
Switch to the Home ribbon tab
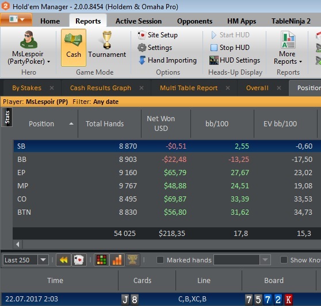[50, 21]
